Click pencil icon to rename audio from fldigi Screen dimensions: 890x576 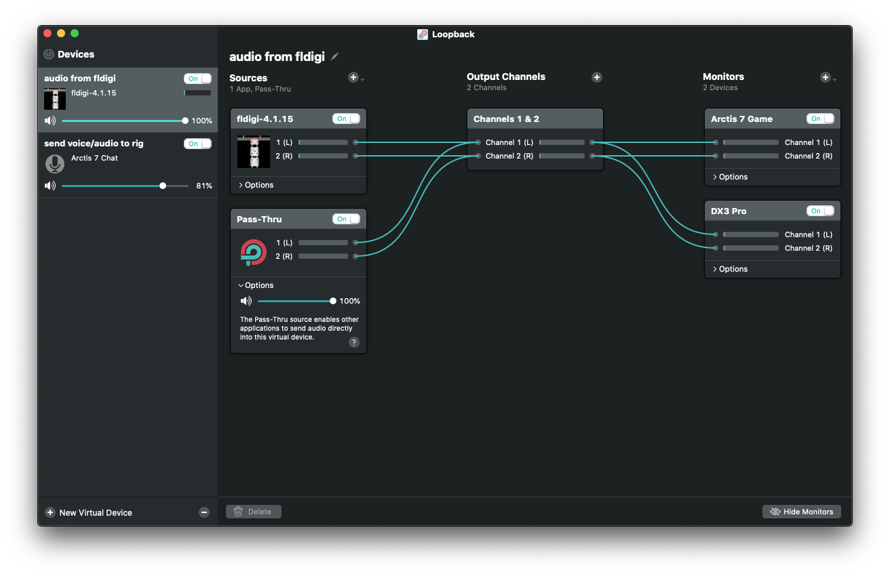coord(335,57)
